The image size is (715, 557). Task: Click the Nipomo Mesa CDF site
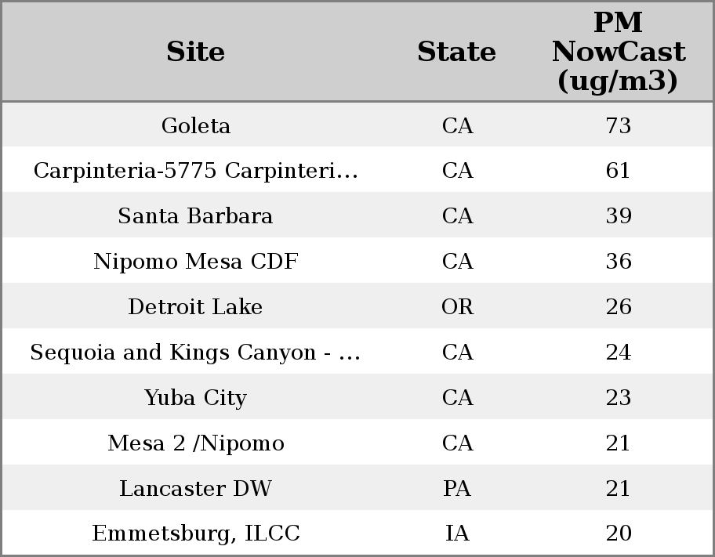click(195, 262)
